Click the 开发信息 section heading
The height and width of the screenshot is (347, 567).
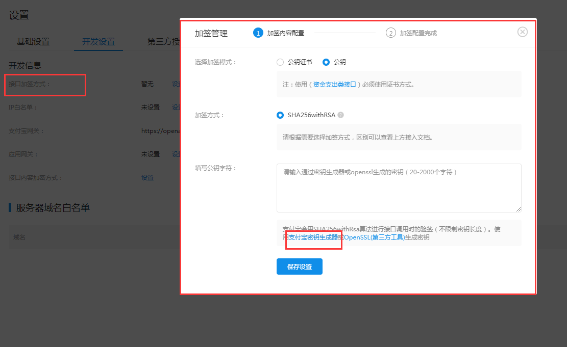pos(25,65)
